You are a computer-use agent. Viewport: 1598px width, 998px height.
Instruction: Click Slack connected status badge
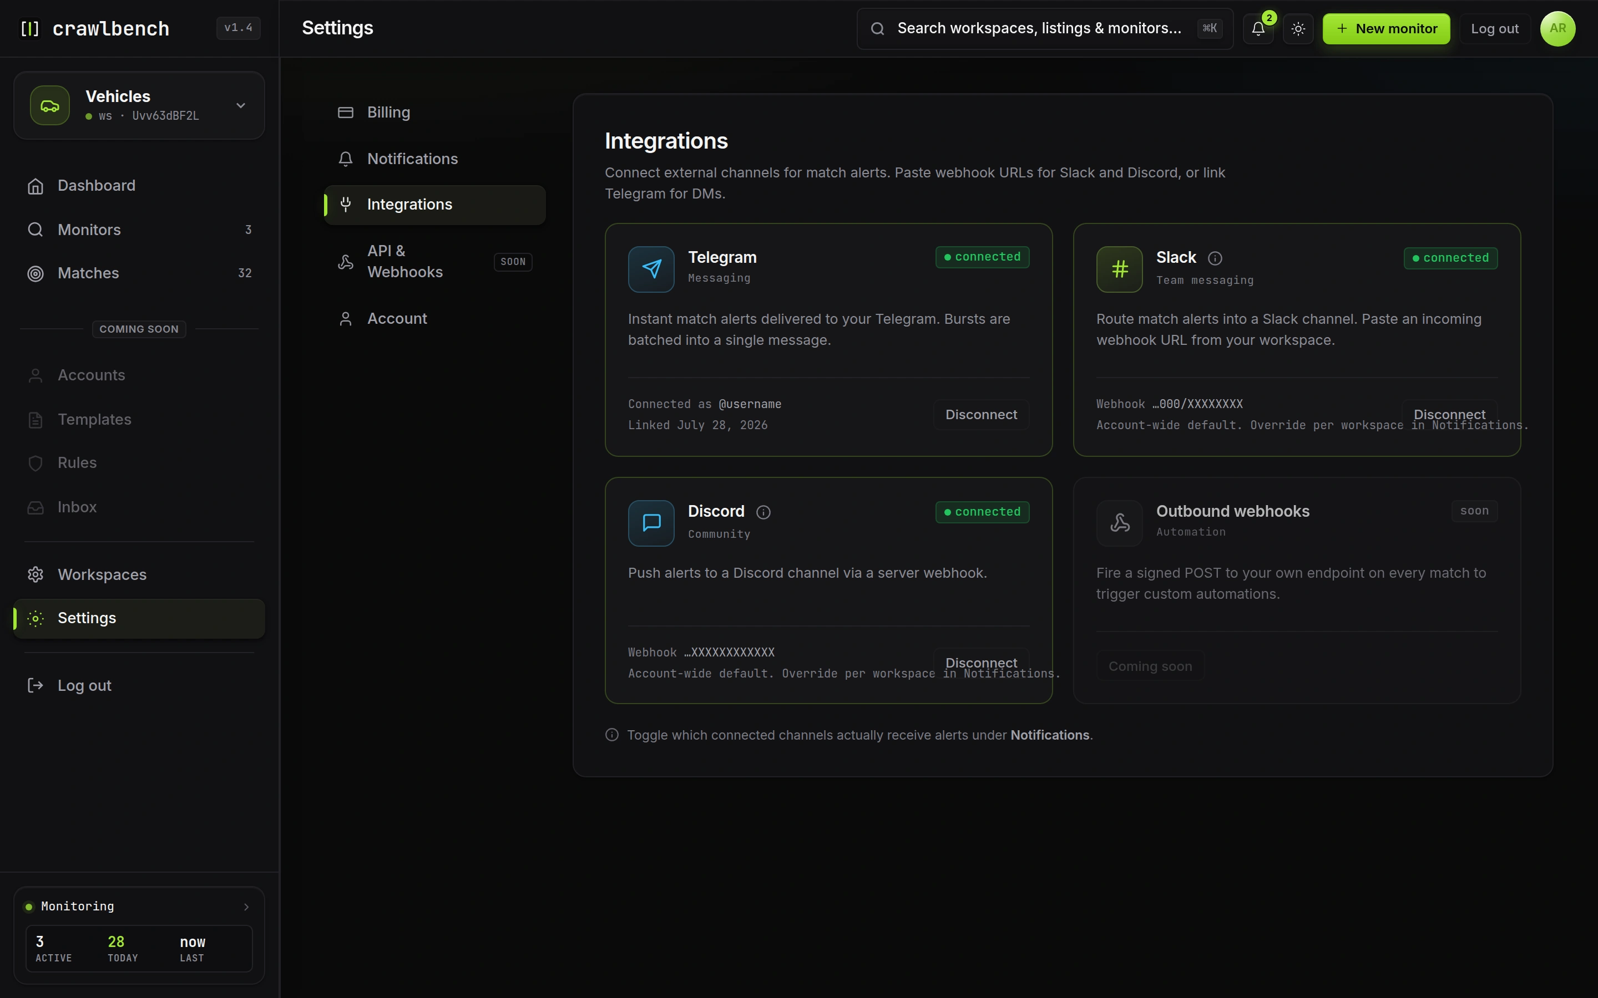pyautogui.click(x=1450, y=258)
